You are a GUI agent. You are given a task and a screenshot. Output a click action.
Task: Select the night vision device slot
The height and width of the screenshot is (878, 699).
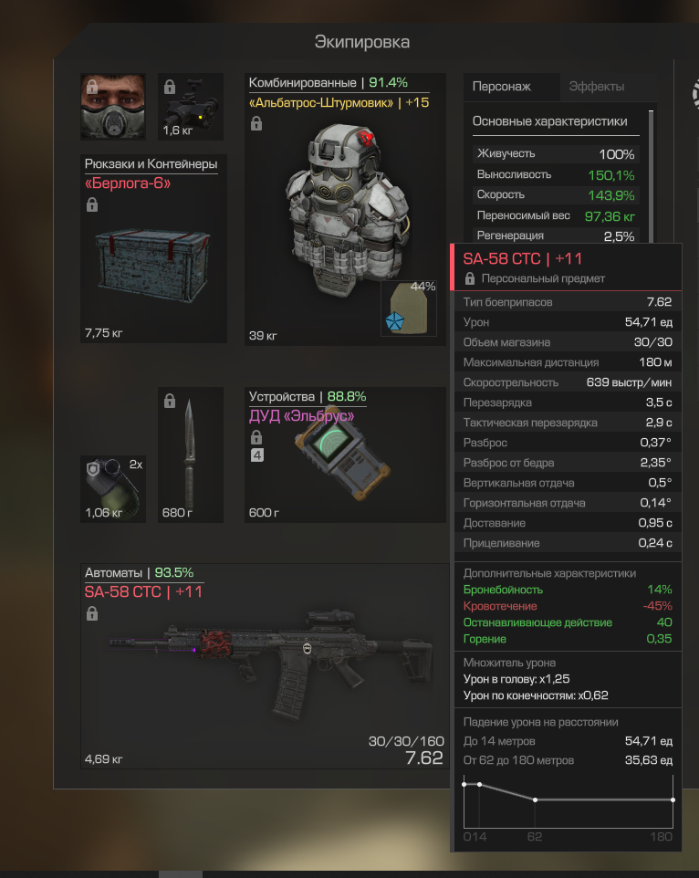(x=191, y=107)
